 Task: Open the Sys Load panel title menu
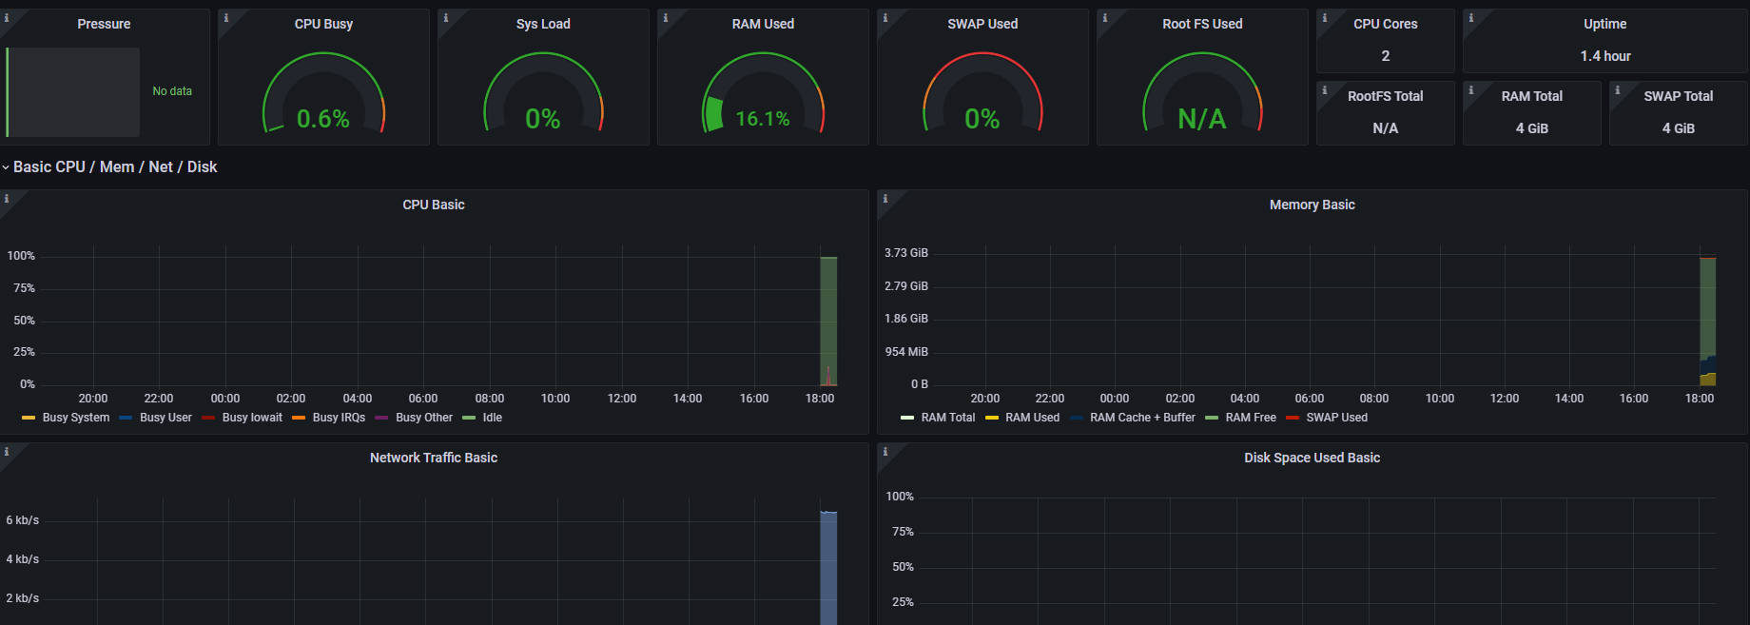(543, 24)
